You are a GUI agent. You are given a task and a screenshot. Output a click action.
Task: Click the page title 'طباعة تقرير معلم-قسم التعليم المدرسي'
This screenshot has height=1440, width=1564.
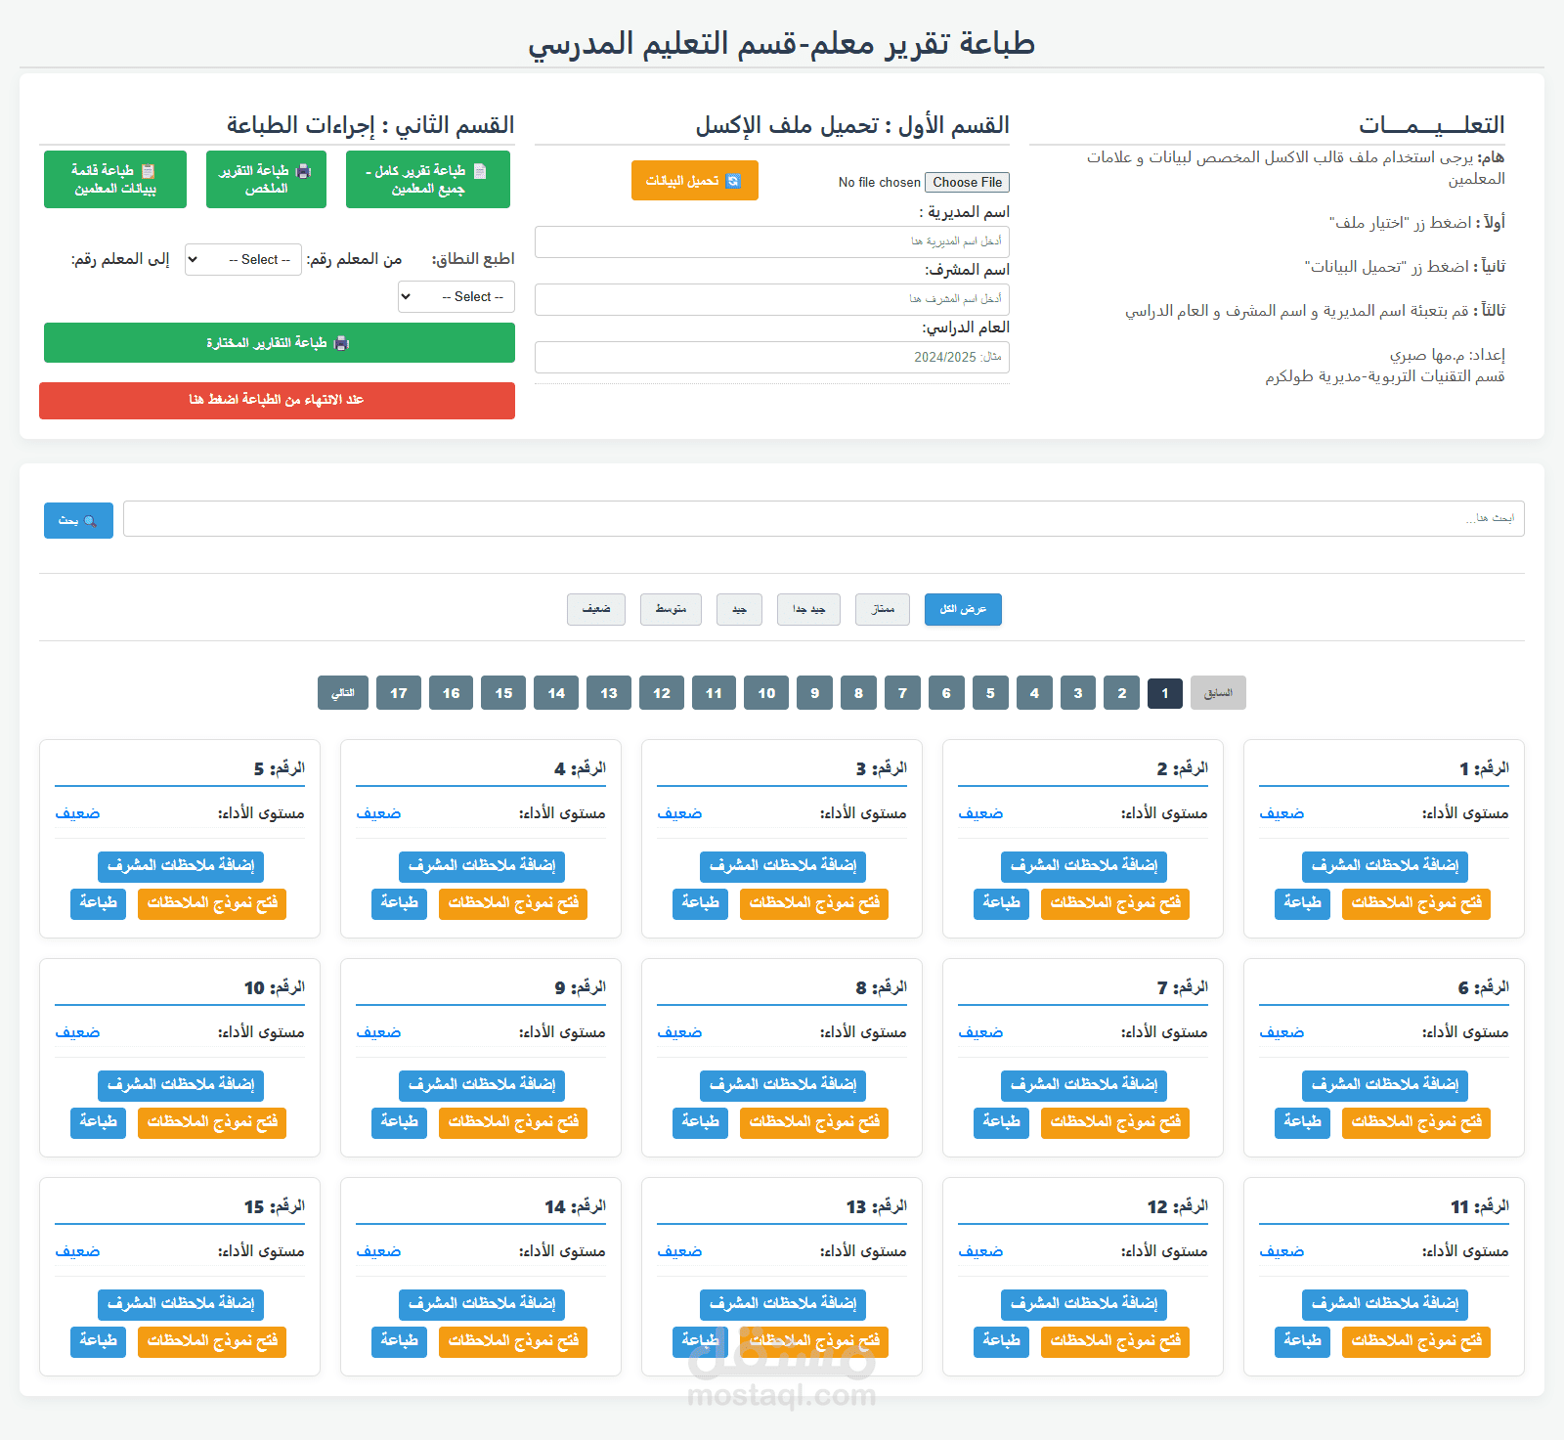pyautogui.click(x=782, y=43)
